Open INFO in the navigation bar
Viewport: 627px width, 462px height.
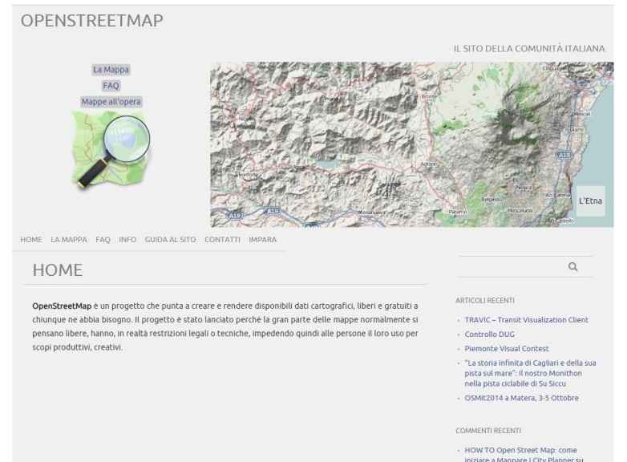pyautogui.click(x=127, y=240)
